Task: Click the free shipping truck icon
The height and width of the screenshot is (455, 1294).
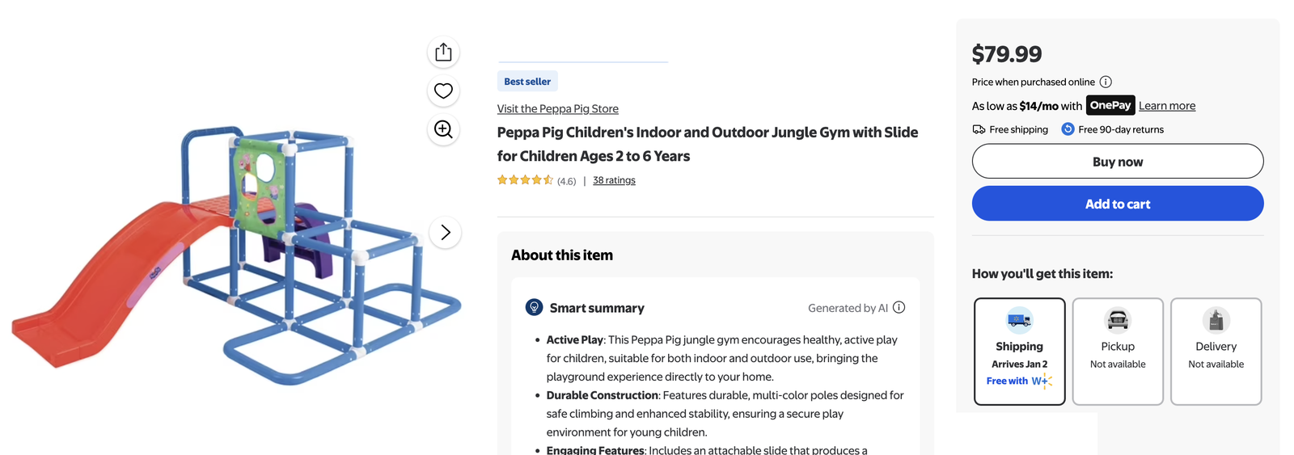Action: tap(979, 129)
